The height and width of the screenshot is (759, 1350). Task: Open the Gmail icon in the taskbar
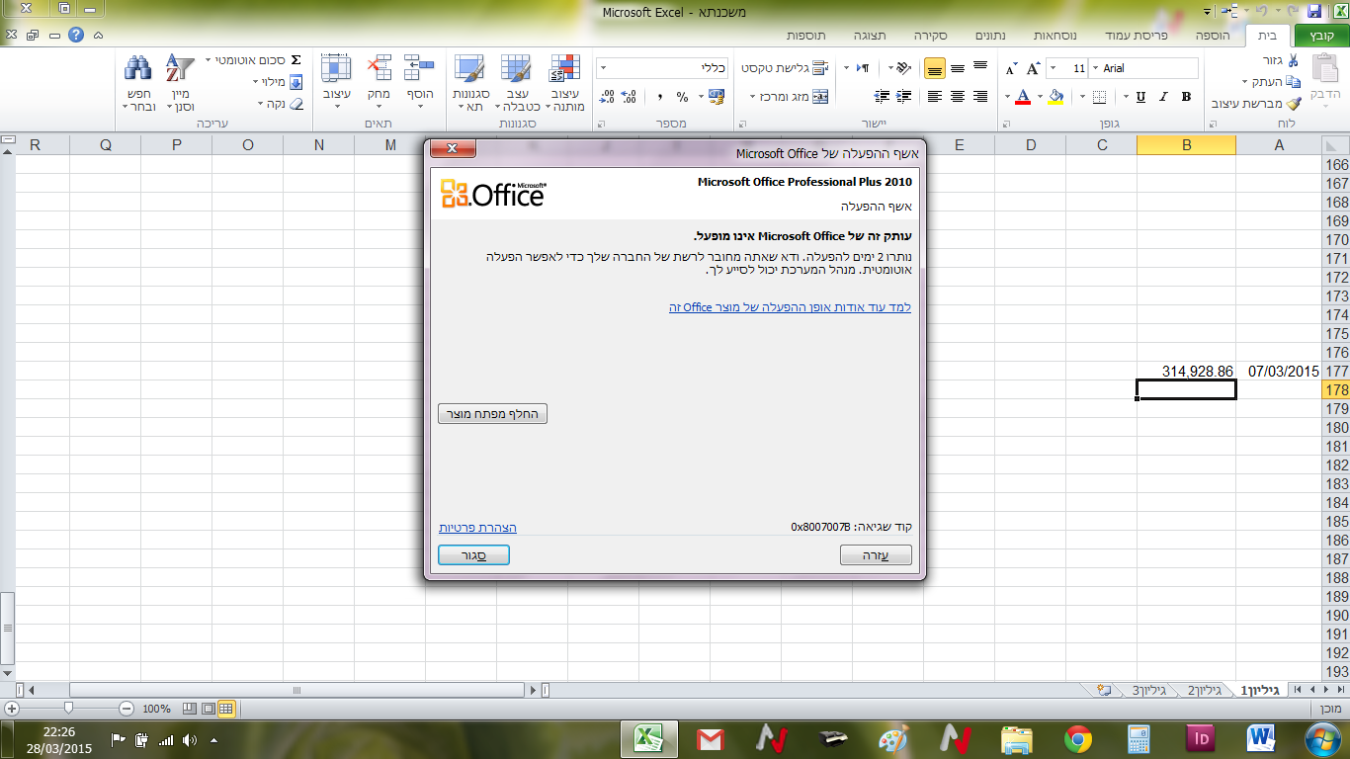(x=711, y=739)
